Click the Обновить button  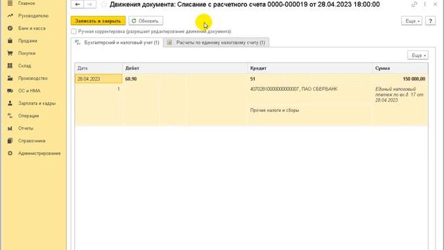point(146,21)
